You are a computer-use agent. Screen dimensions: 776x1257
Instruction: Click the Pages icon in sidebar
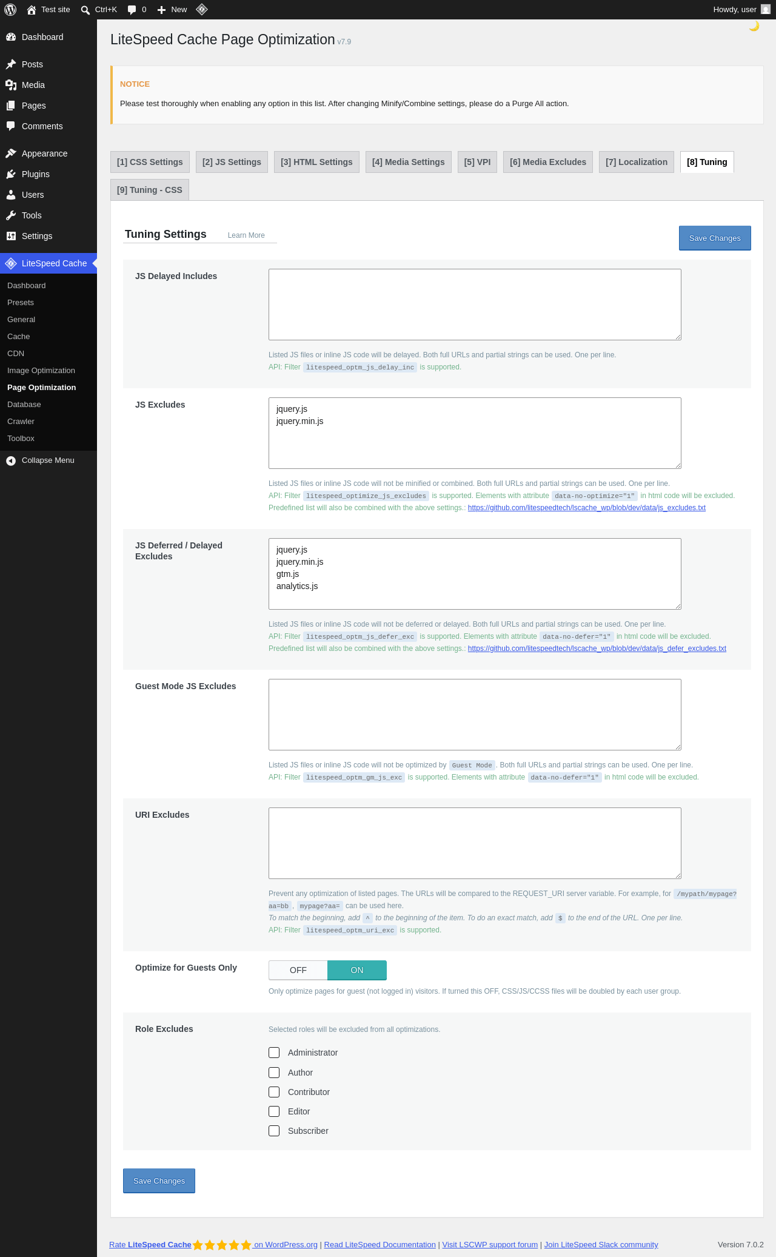[x=11, y=106]
